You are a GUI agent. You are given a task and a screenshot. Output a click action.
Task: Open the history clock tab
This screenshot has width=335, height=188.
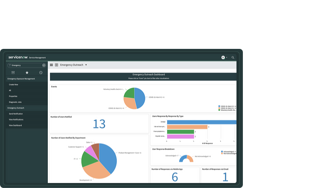click(41, 73)
